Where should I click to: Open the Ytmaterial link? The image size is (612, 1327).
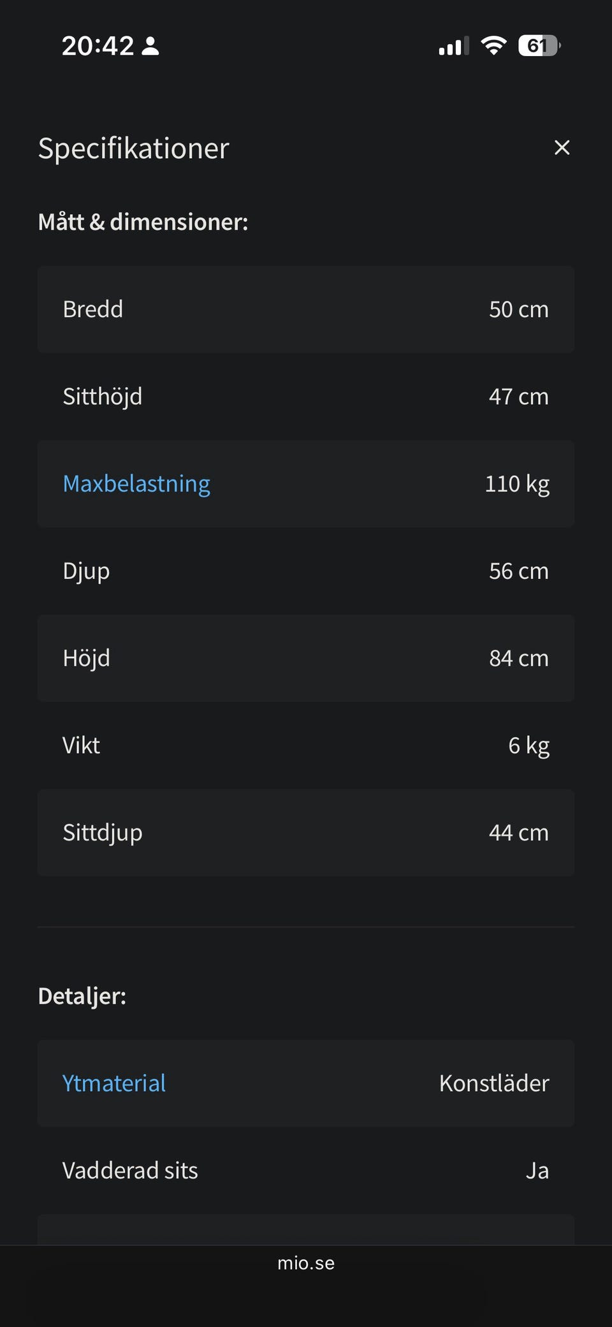click(114, 1083)
